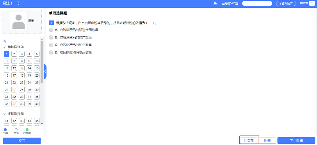
Task: Jump to question 17 in navigator
Action: (14, 75)
